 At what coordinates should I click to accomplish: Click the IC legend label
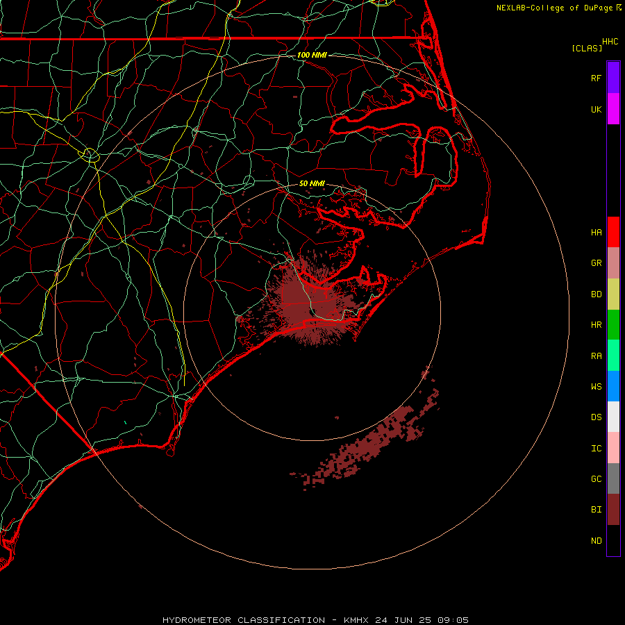(x=596, y=449)
